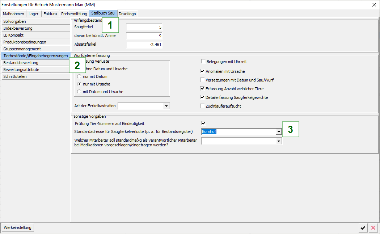The image size is (380, 234).
Task: Open responsible Mitarbeiter dropdown for Medikationen
Action: pos(278,141)
